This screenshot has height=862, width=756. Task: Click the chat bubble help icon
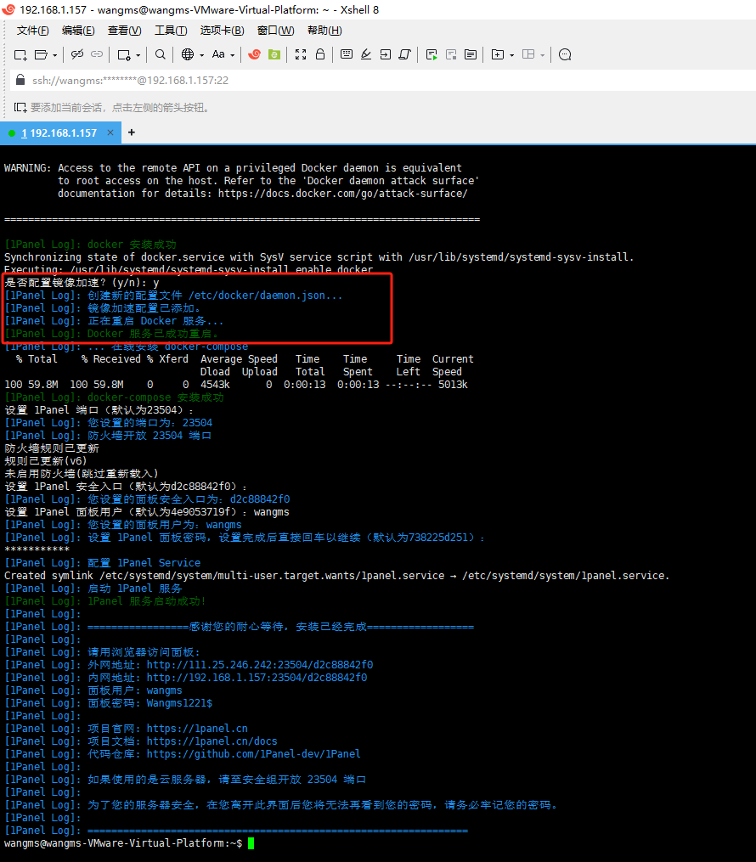coord(565,54)
